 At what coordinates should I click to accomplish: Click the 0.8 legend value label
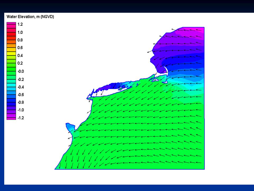20,40
